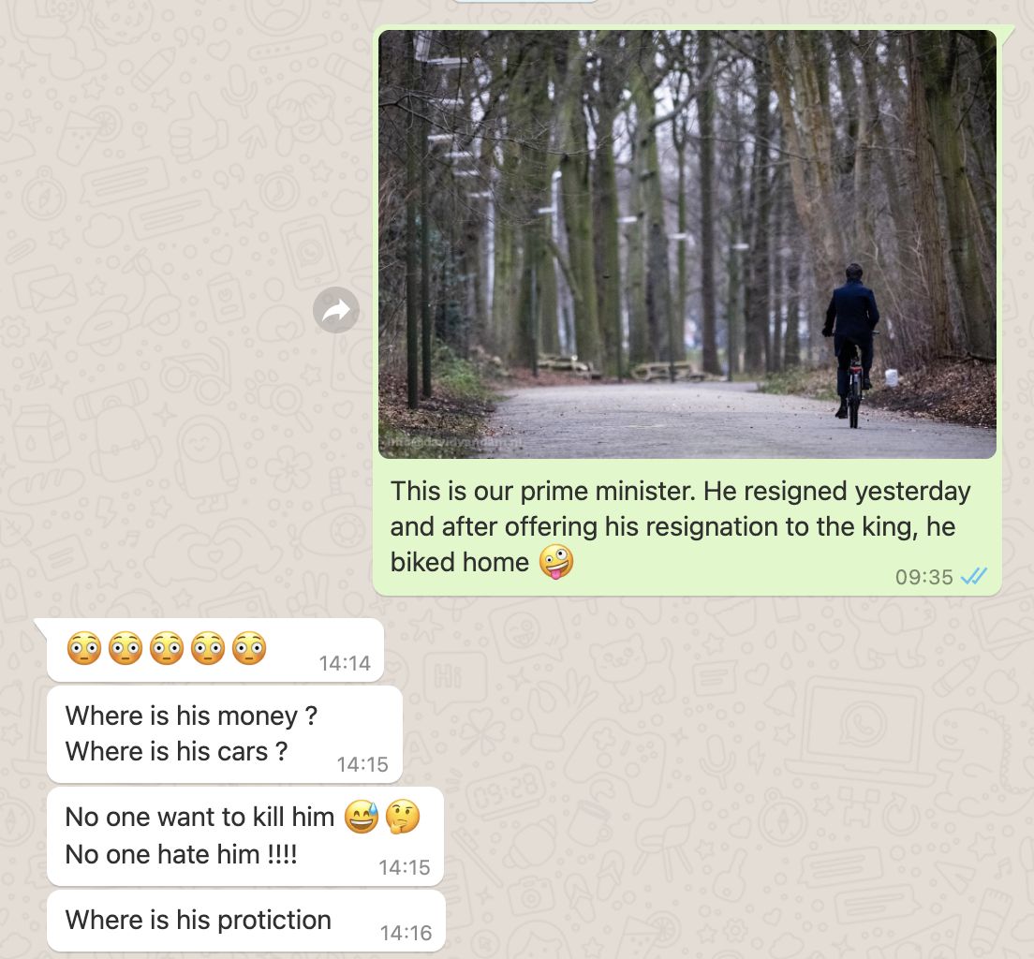Click the 'Where is his cars ?' line

click(x=176, y=751)
